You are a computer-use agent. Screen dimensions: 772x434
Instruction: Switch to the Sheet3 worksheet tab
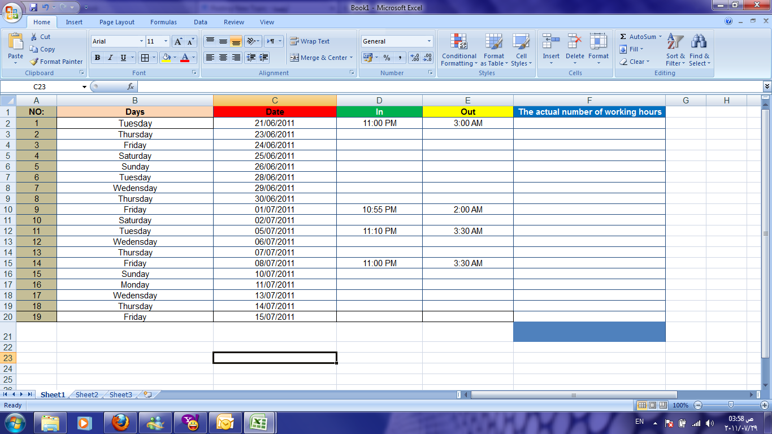(121, 394)
